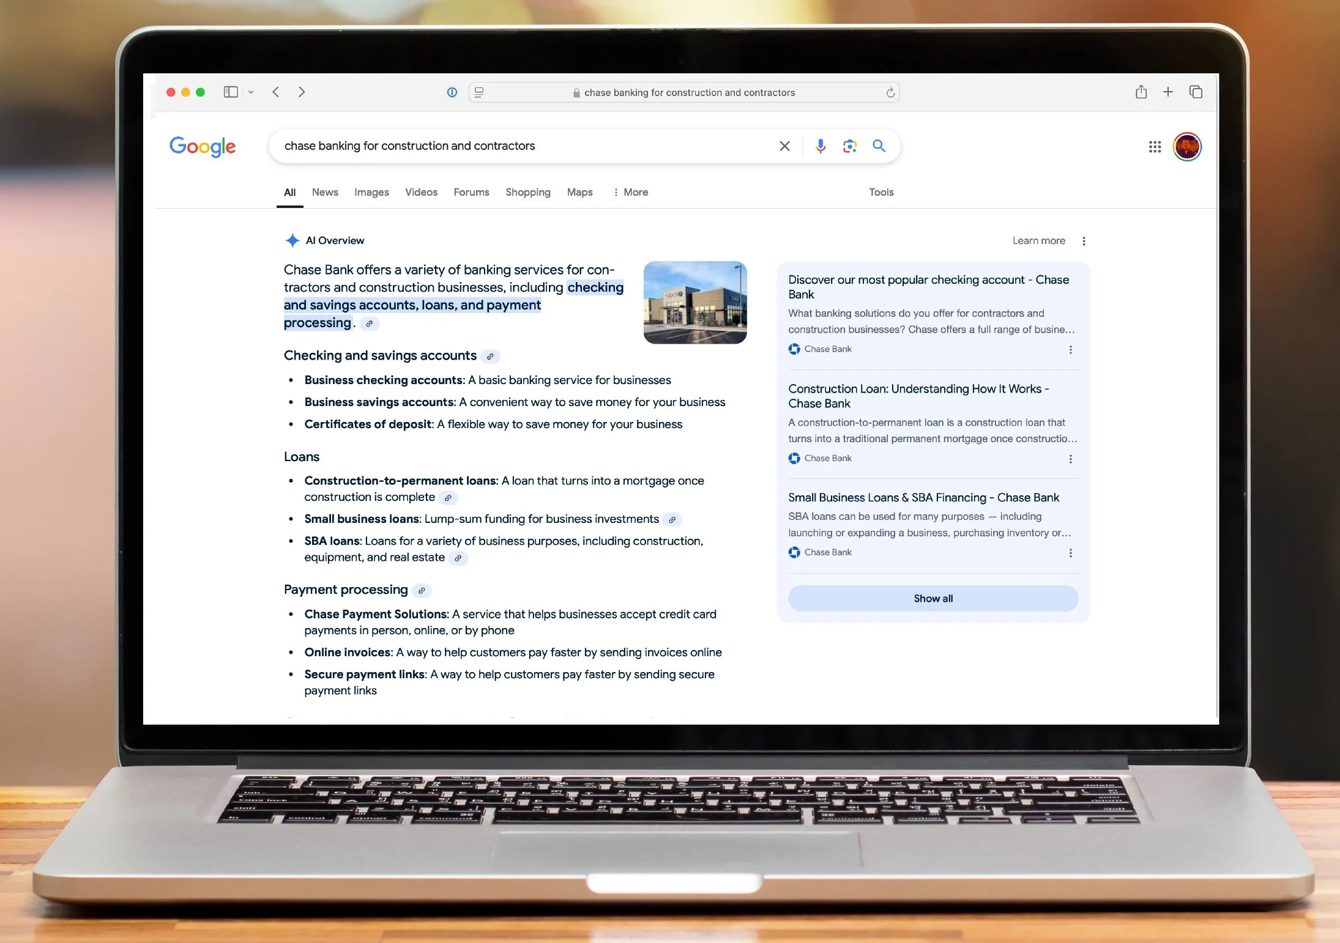1340x943 pixels.
Task: Open AI Overview three-dot options menu
Action: point(1084,241)
